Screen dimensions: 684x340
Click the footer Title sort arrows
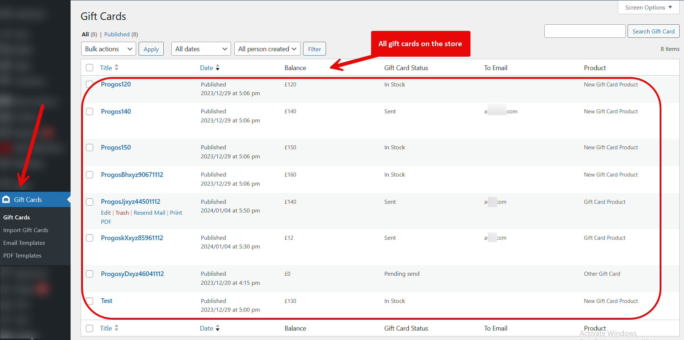coord(116,328)
